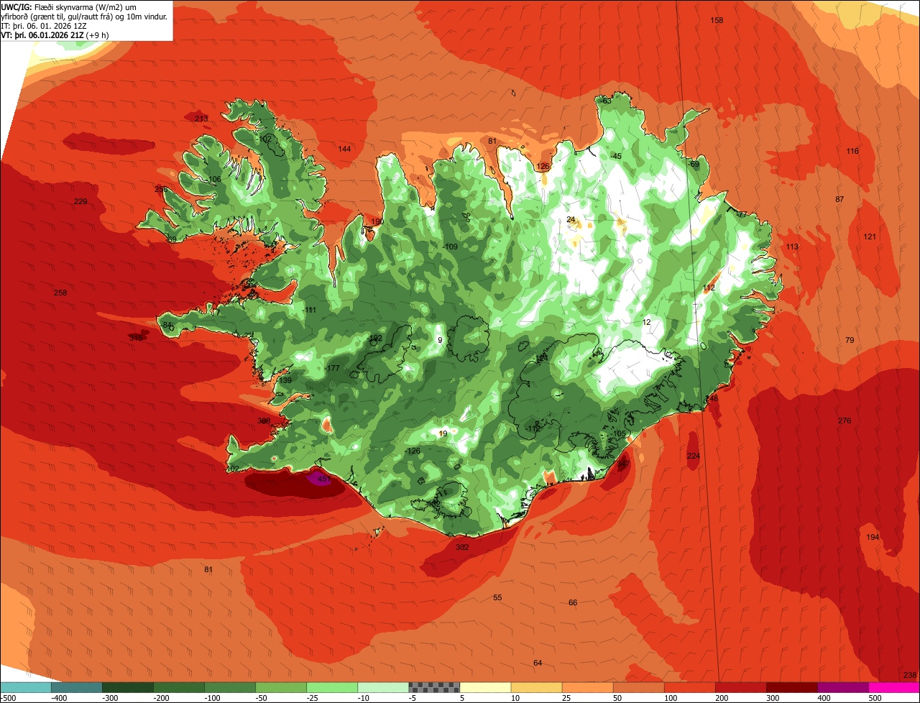Select the magenta swatch above 500

click(x=894, y=687)
